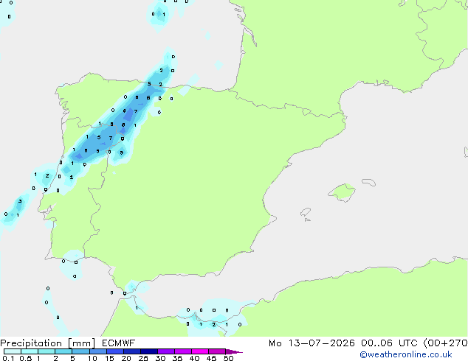Viewport: 468px width, 361px height.
Task: Select the legend swatch starting at 5 mm
Action: coord(80,351)
